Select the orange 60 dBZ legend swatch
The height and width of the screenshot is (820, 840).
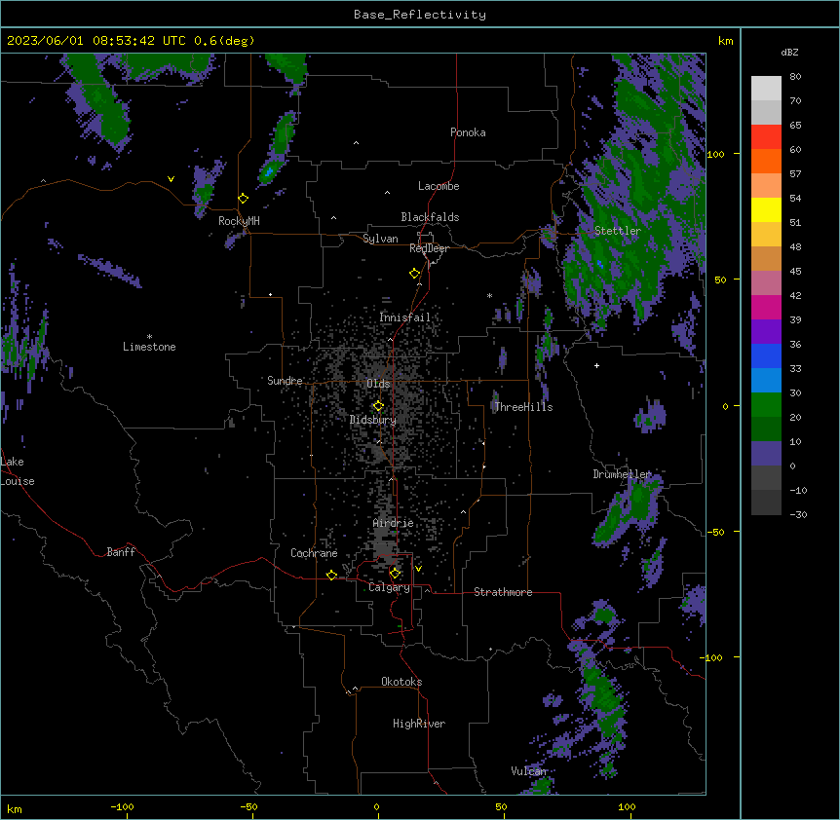[x=766, y=161]
